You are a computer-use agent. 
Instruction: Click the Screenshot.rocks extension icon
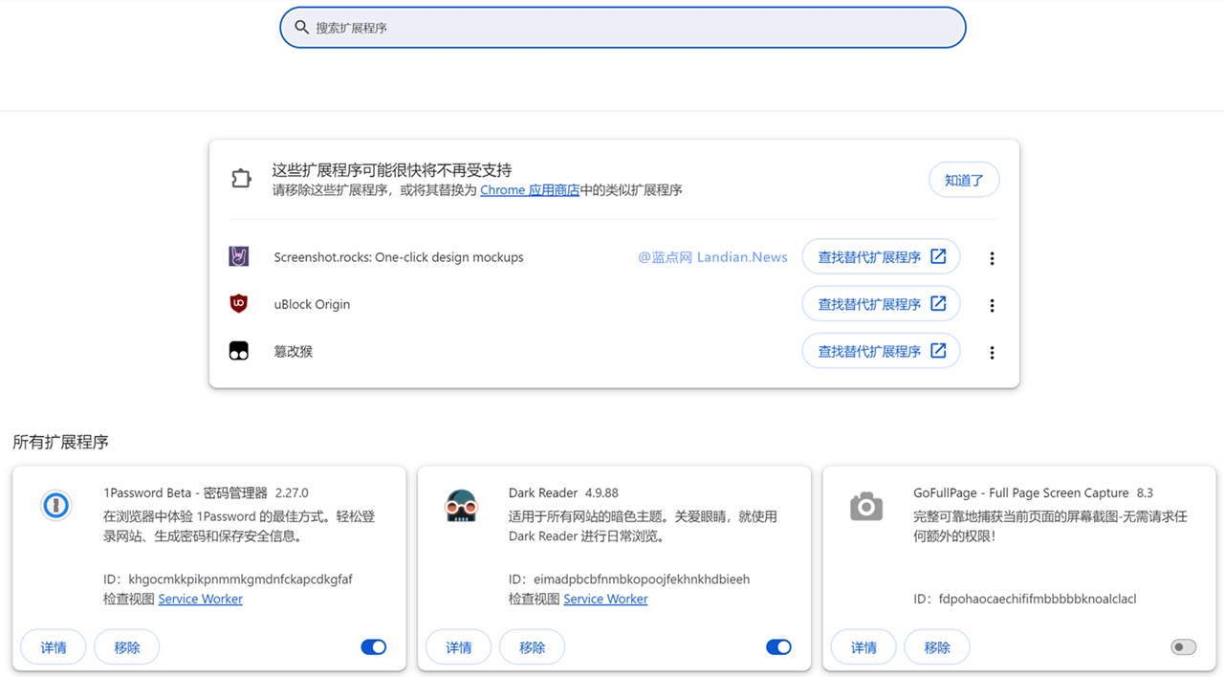pos(239,256)
